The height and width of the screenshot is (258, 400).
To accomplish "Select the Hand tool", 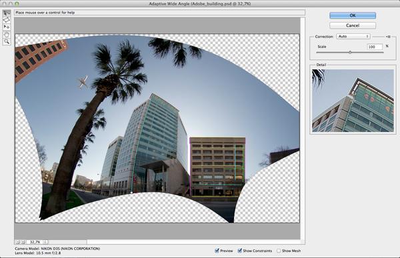I will coord(7,35).
